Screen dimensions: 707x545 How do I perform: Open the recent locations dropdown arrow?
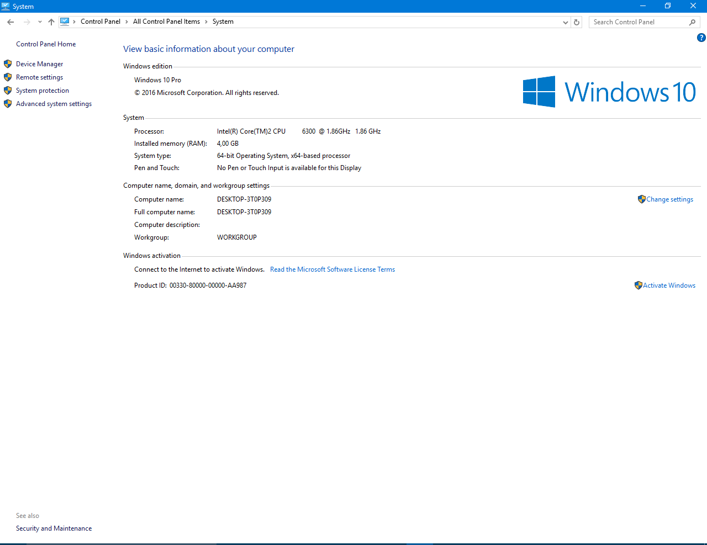[x=40, y=22]
